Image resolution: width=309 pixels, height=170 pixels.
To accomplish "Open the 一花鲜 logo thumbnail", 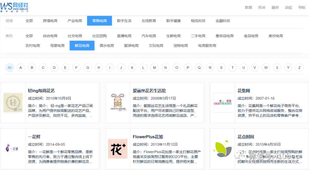I will pos(12,148).
